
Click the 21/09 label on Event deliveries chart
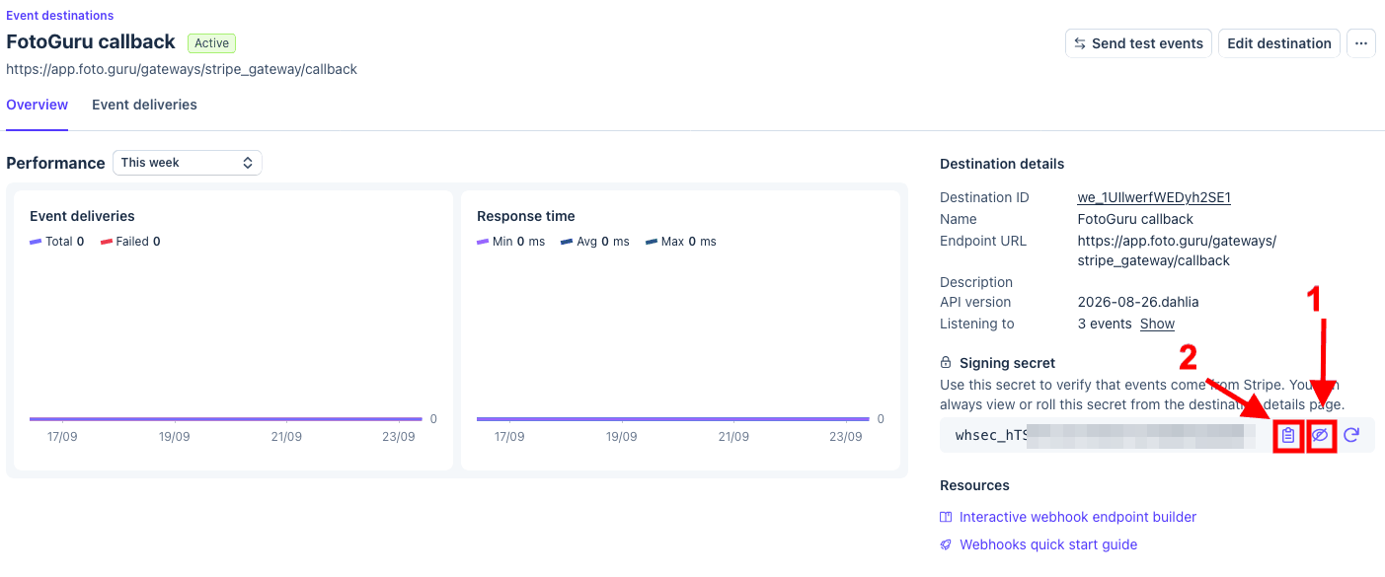(x=286, y=437)
